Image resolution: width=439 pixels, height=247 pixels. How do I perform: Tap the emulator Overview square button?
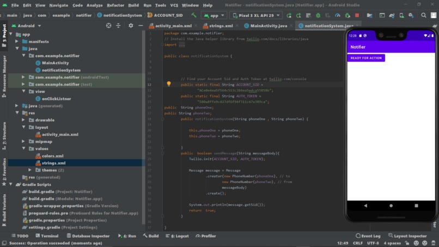(416, 206)
